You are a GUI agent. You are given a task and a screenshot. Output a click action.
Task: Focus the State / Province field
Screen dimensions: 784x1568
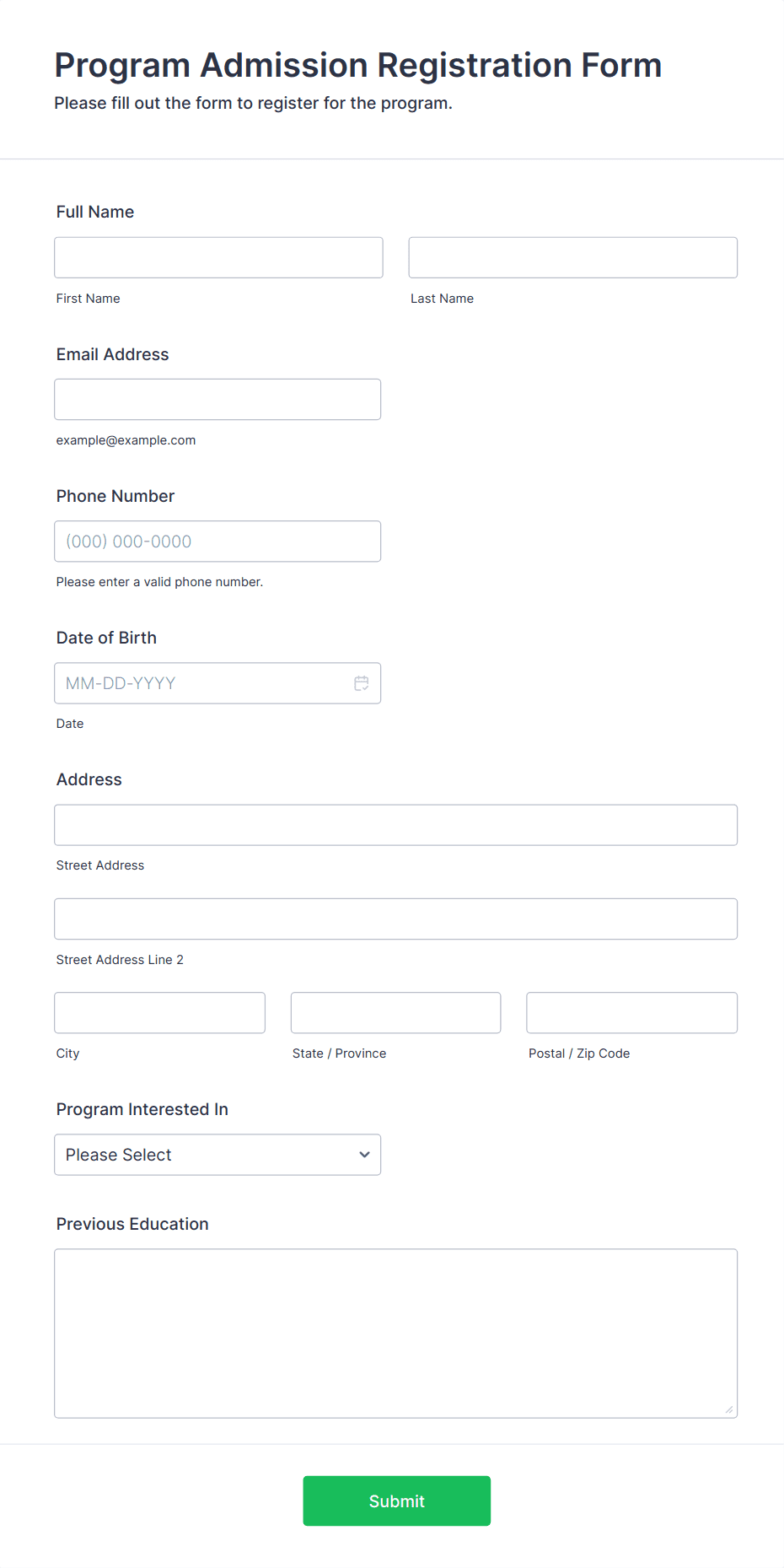395,1012
